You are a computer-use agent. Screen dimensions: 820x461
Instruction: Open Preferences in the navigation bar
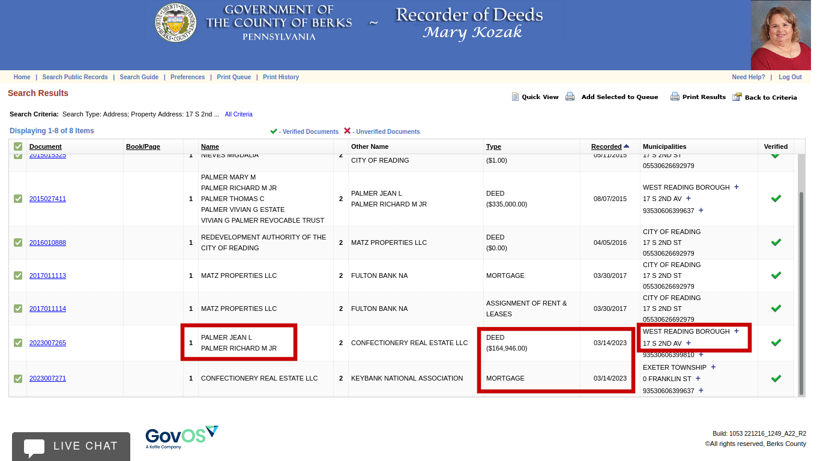(188, 77)
